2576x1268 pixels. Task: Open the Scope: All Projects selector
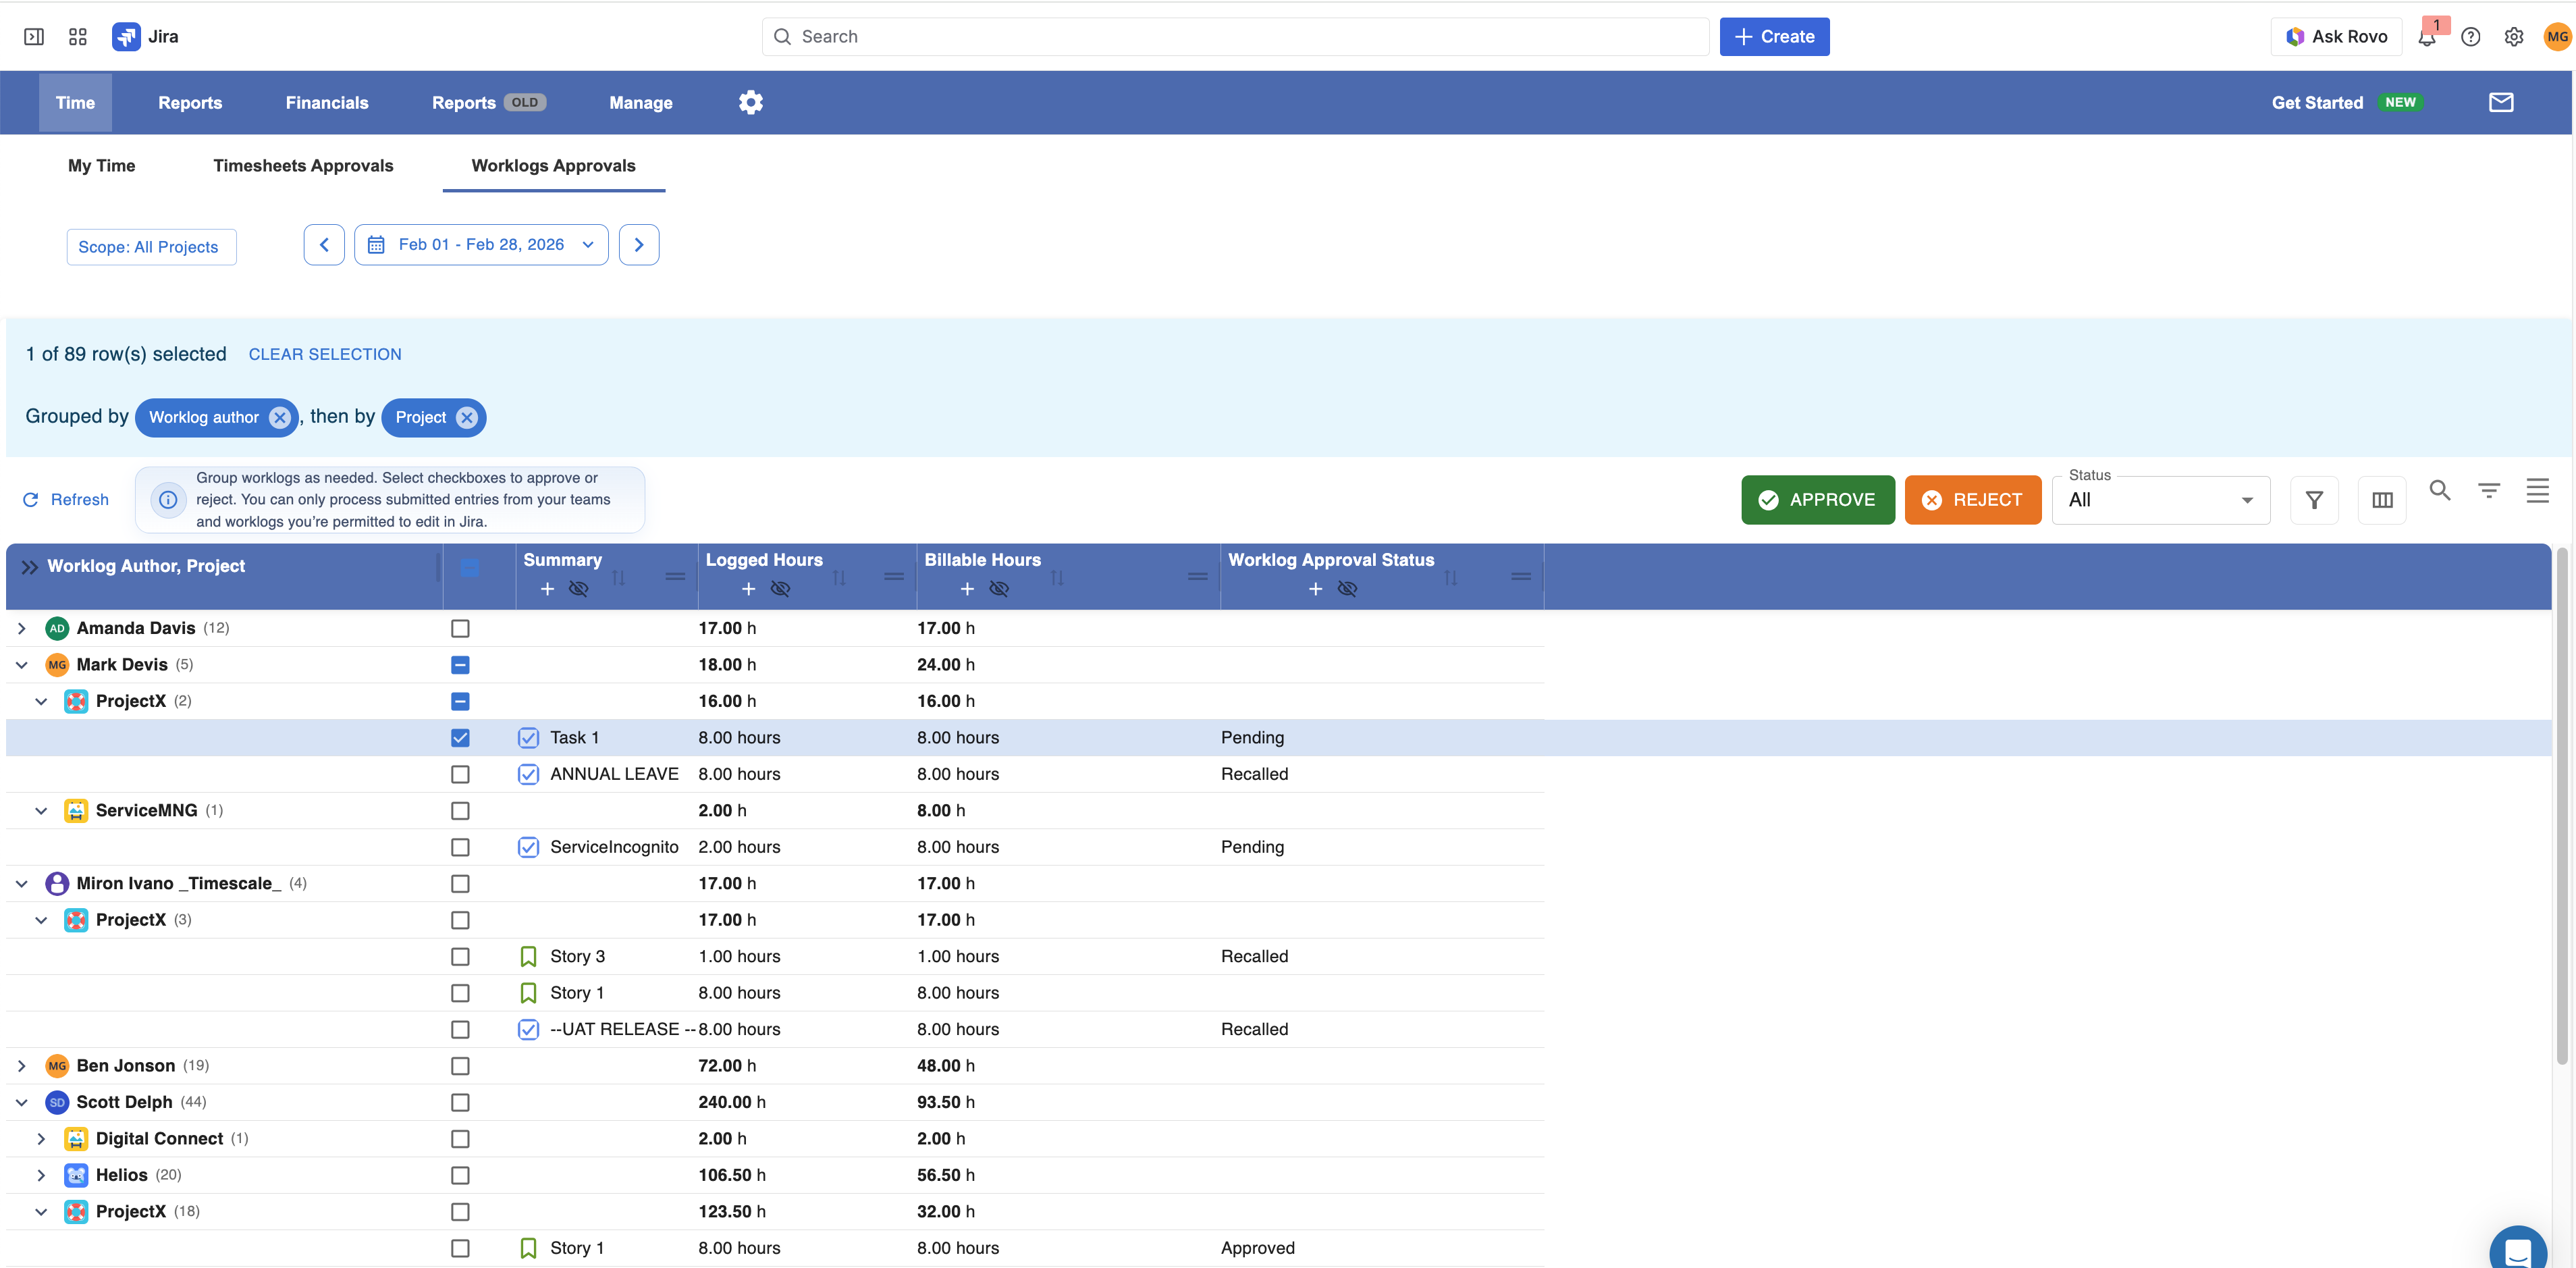click(x=151, y=247)
